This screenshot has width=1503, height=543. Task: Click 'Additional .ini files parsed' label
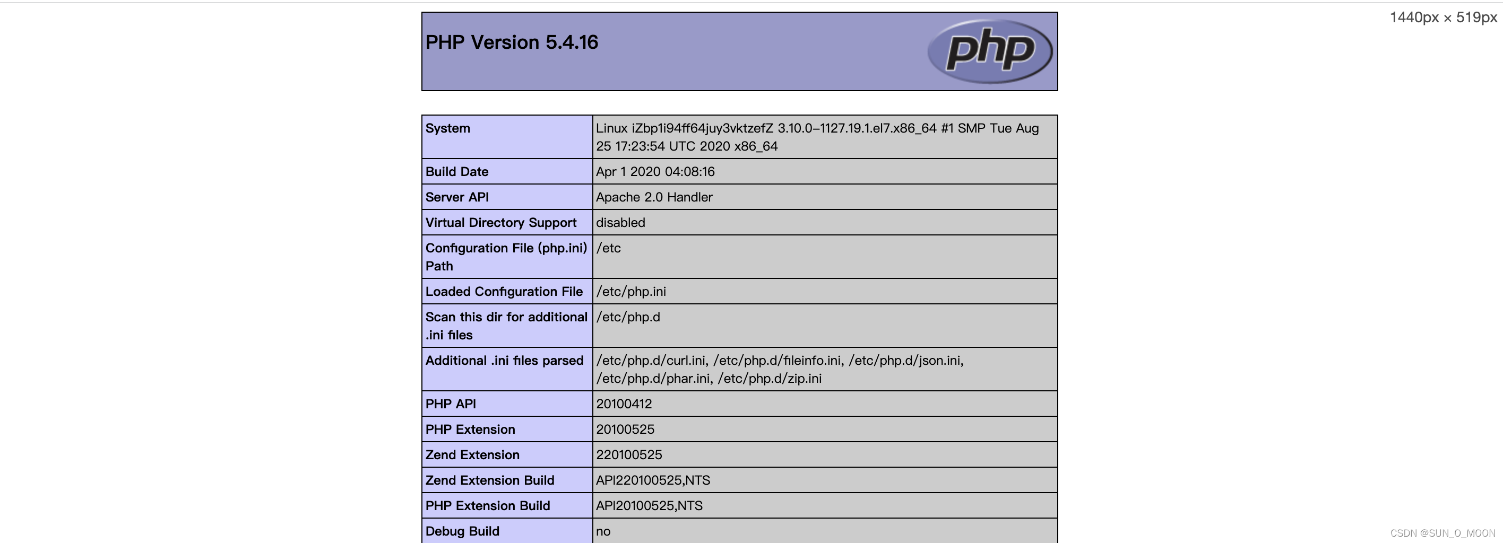pos(504,361)
